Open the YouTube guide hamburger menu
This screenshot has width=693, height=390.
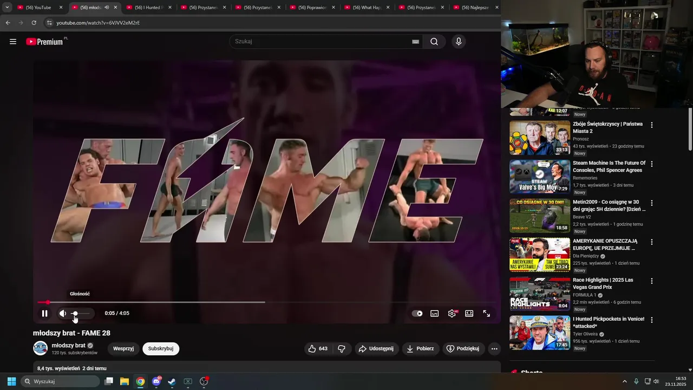tap(13, 42)
